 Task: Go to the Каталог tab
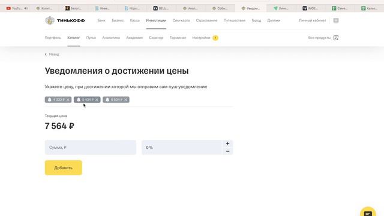pos(73,38)
